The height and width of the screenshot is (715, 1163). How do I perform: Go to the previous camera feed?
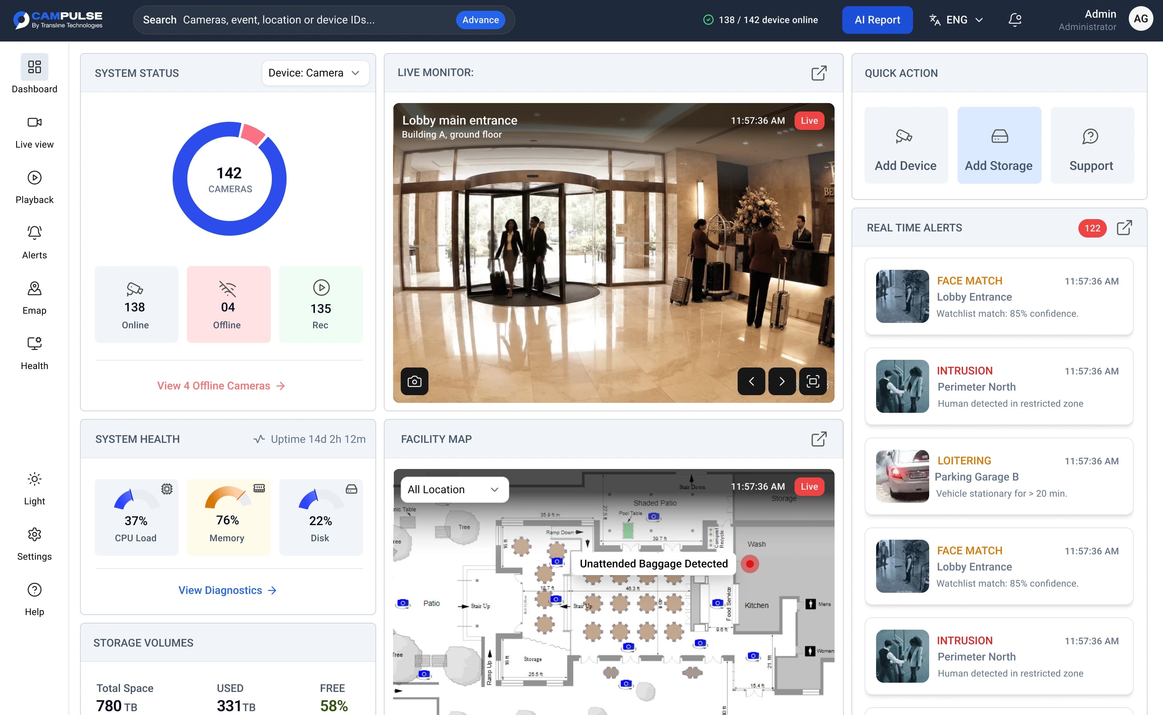coord(751,381)
